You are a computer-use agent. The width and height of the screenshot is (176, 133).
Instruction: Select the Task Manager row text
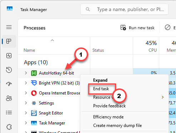coord(52,123)
